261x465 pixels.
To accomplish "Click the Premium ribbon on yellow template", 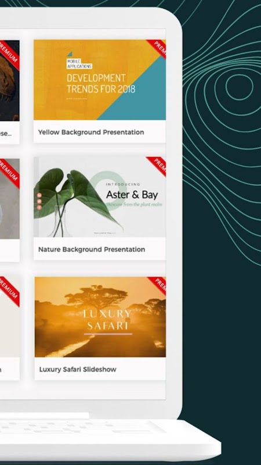I will point(158,48).
